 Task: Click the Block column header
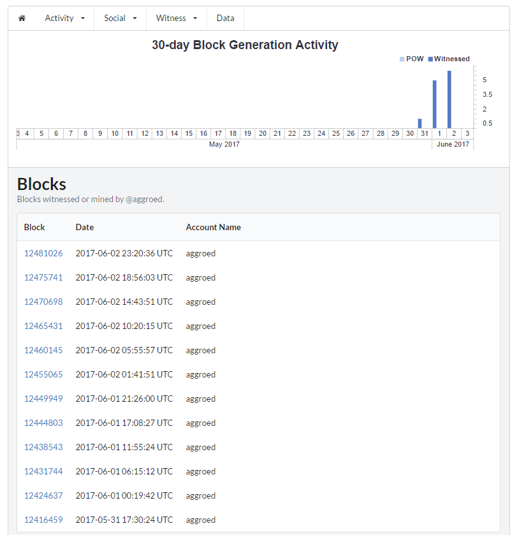(x=34, y=227)
